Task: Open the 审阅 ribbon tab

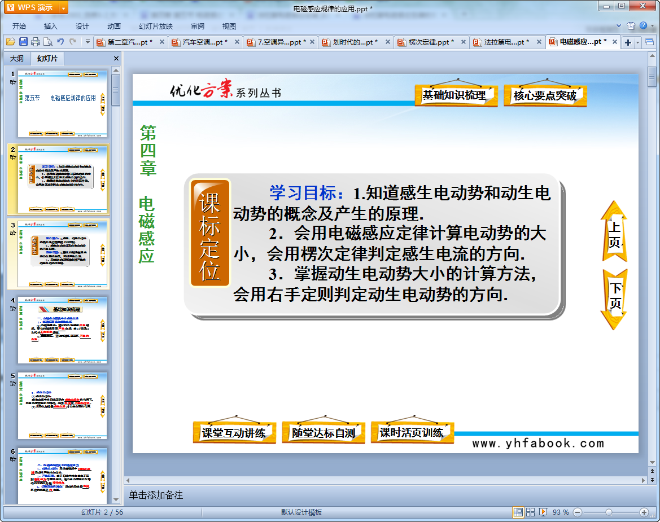Action: (x=198, y=26)
